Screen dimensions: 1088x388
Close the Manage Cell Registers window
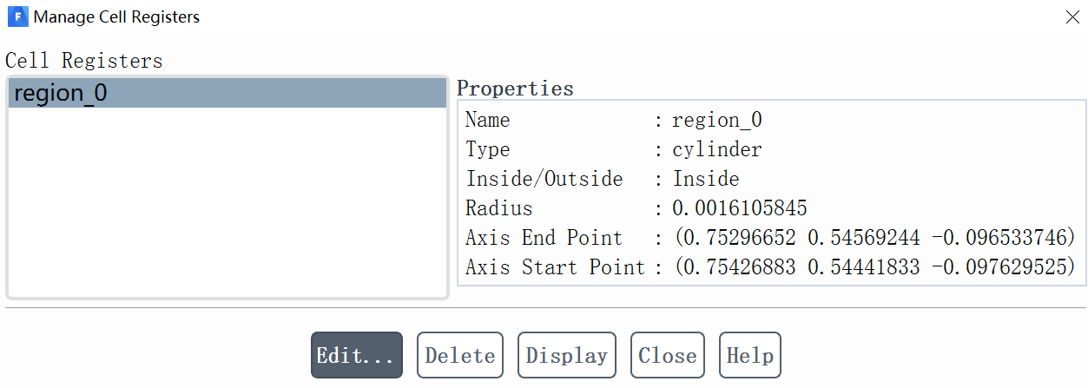1072,16
